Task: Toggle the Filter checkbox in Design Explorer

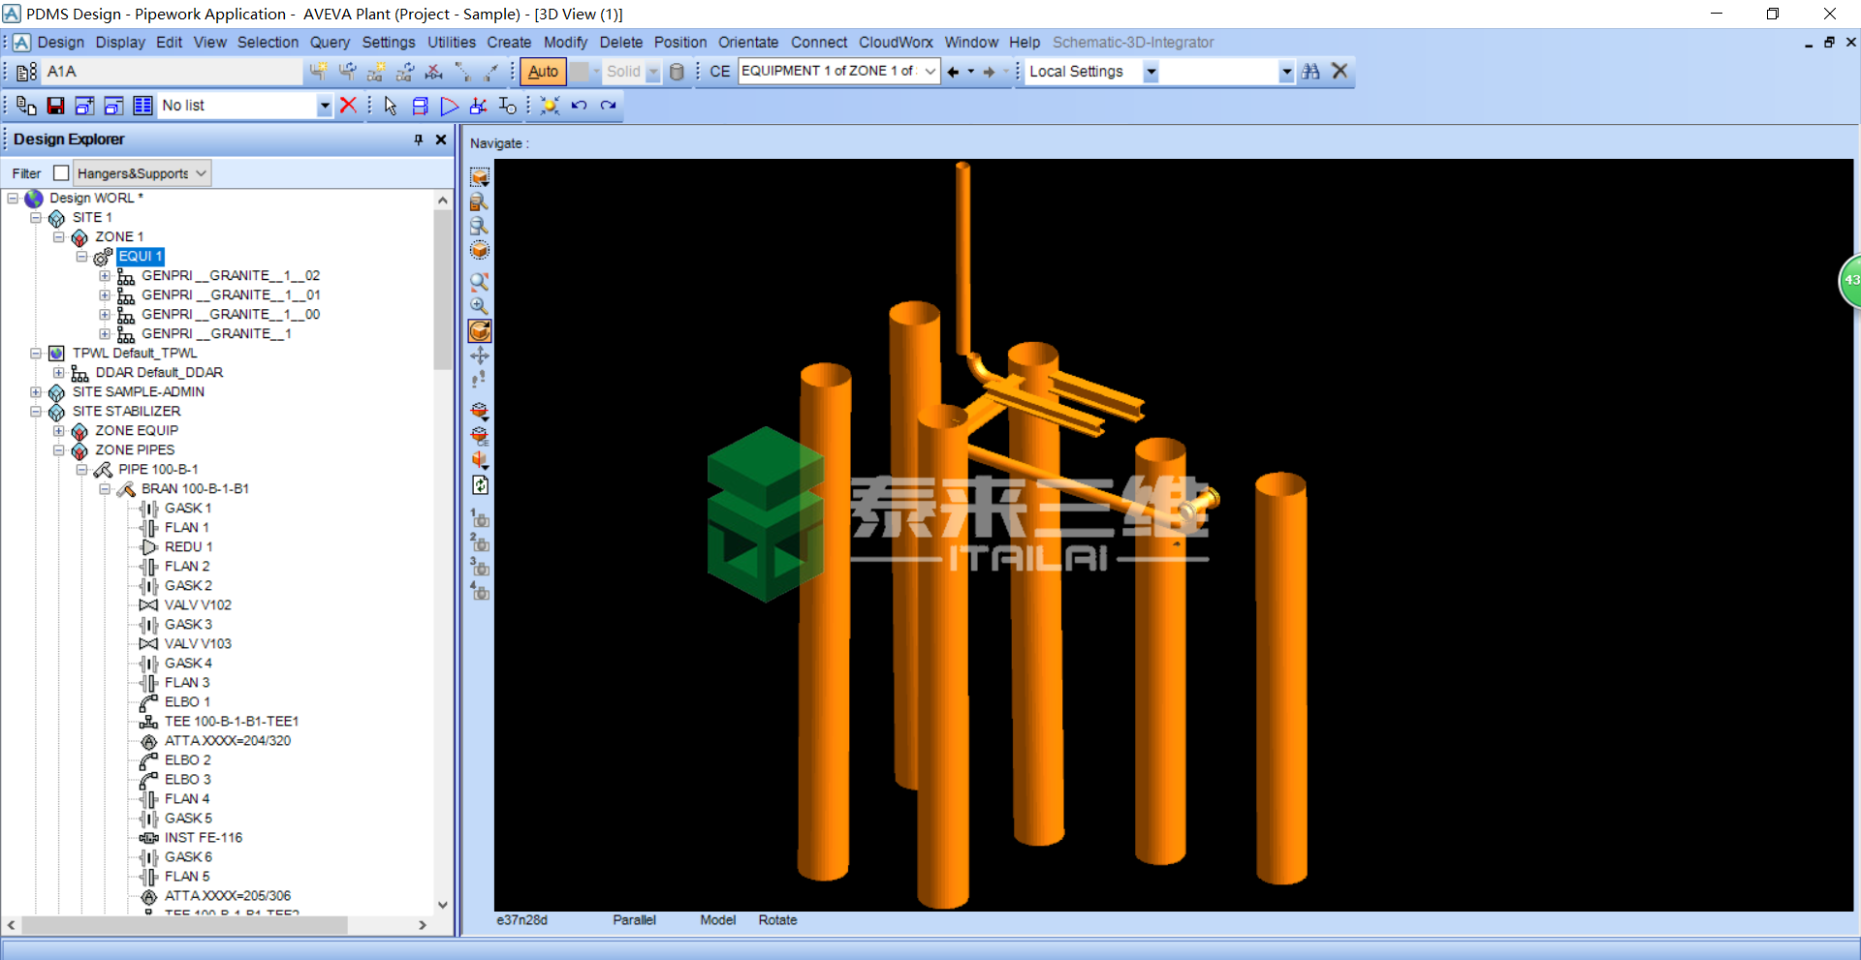Action: (61, 173)
